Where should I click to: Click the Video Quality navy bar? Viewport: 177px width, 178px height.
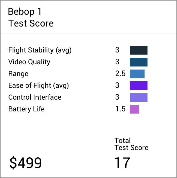[x=139, y=62]
